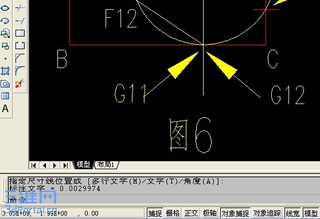Image resolution: width=320 pixels, height=219 pixels.
Task: Select the 图6 caption text
Action: click(x=191, y=135)
